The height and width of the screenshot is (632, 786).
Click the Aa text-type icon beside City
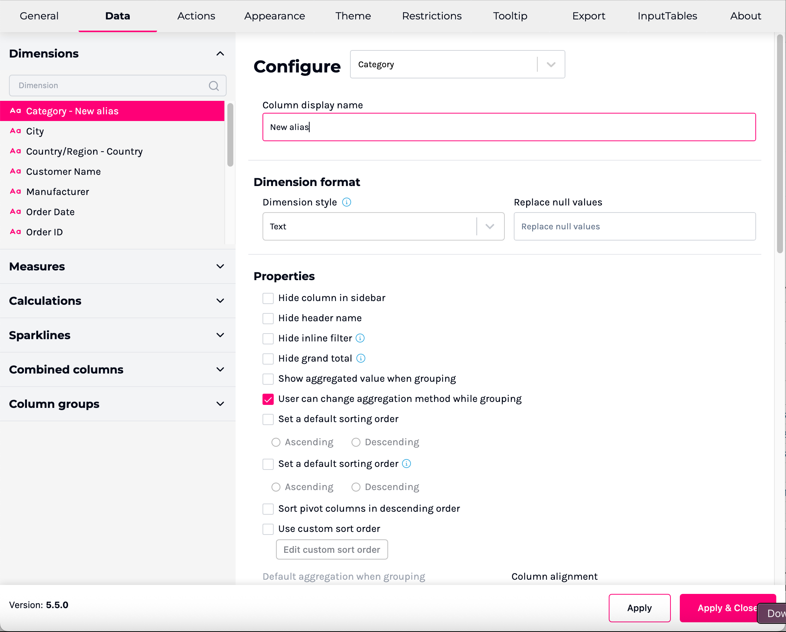coord(15,131)
